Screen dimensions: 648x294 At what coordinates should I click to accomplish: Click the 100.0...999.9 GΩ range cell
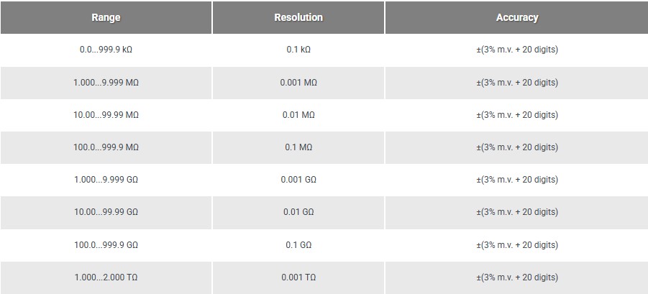pos(106,245)
